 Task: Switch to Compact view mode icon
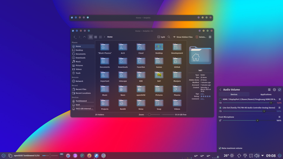pos(96,37)
